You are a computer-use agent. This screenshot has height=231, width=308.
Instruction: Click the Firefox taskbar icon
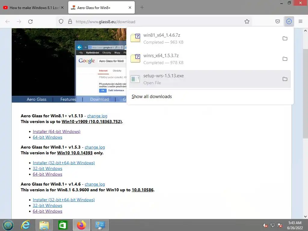point(81,225)
